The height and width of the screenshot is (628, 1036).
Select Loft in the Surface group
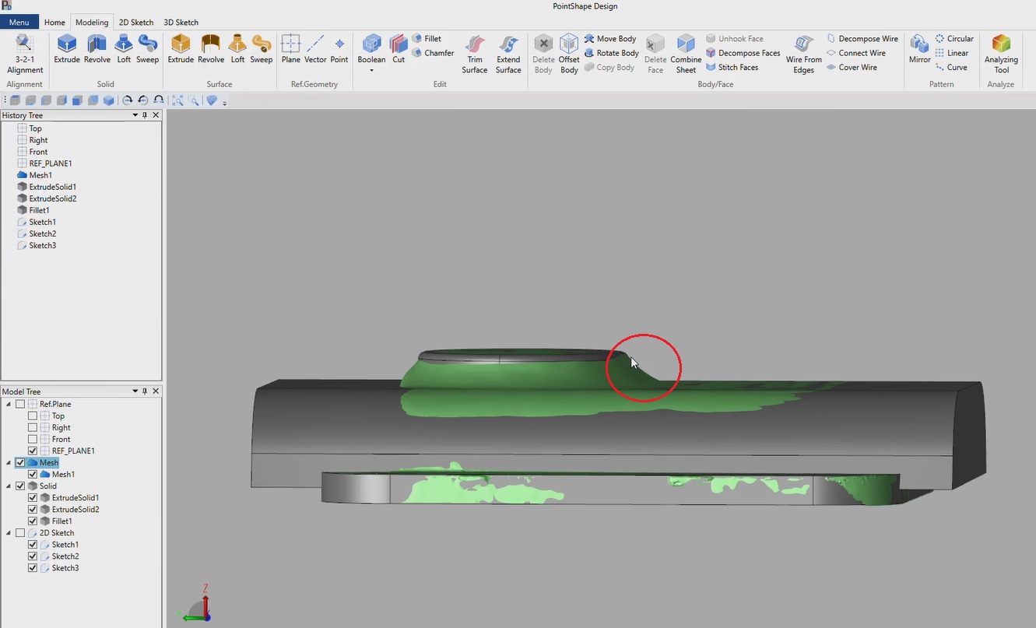(237, 49)
